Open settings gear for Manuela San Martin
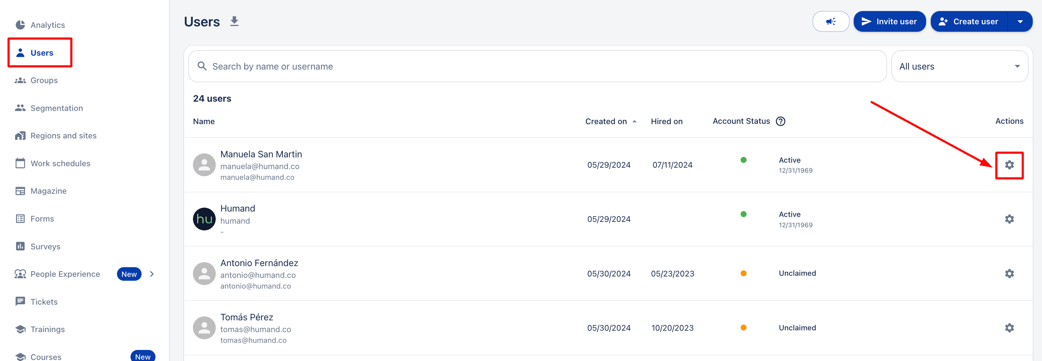Image resolution: width=1042 pixels, height=361 pixels. point(1009,165)
